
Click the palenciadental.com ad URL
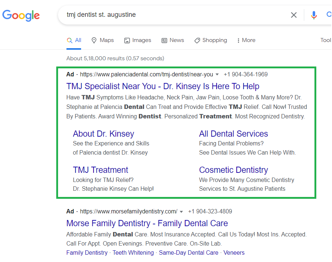coord(146,75)
